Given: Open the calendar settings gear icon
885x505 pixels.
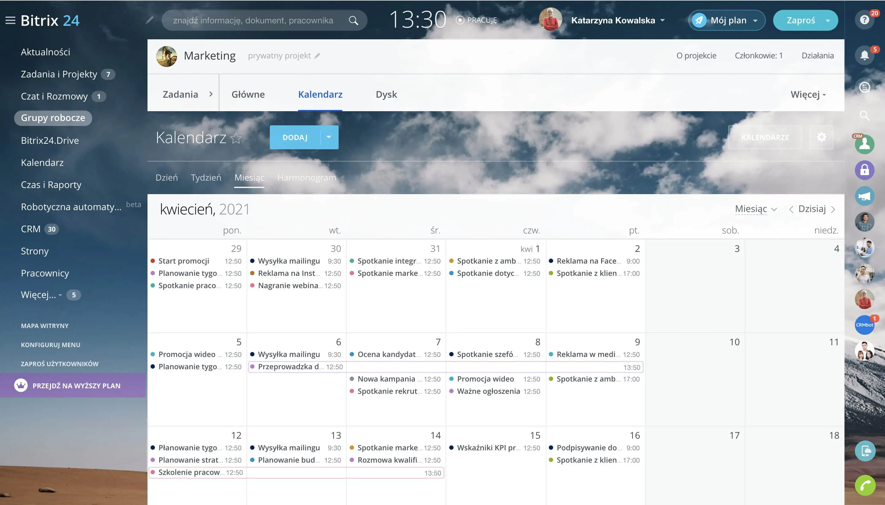Looking at the screenshot, I should point(821,137).
